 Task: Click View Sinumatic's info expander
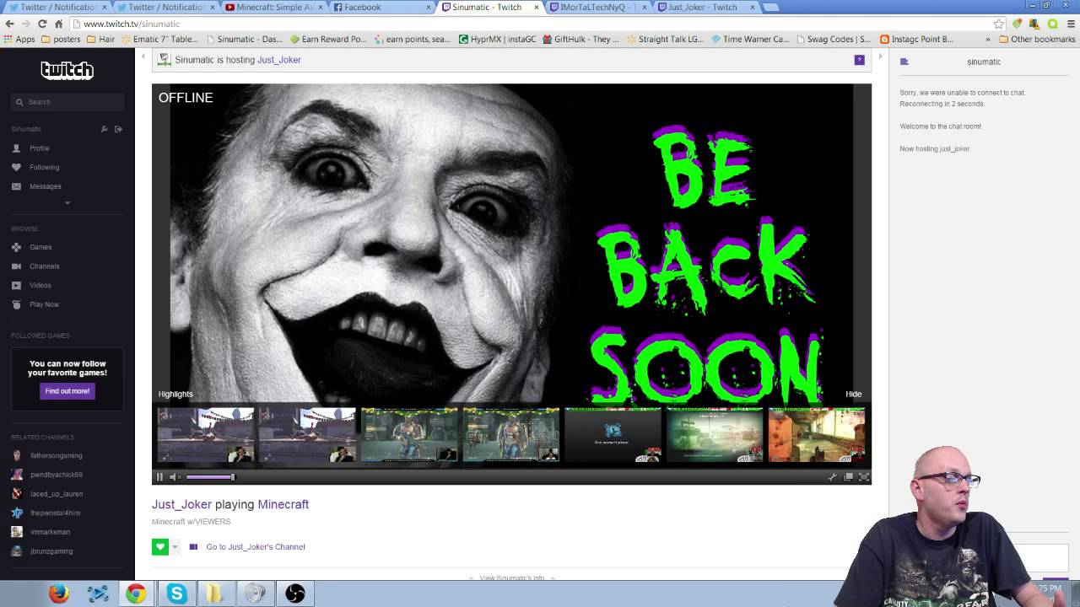coord(511,578)
